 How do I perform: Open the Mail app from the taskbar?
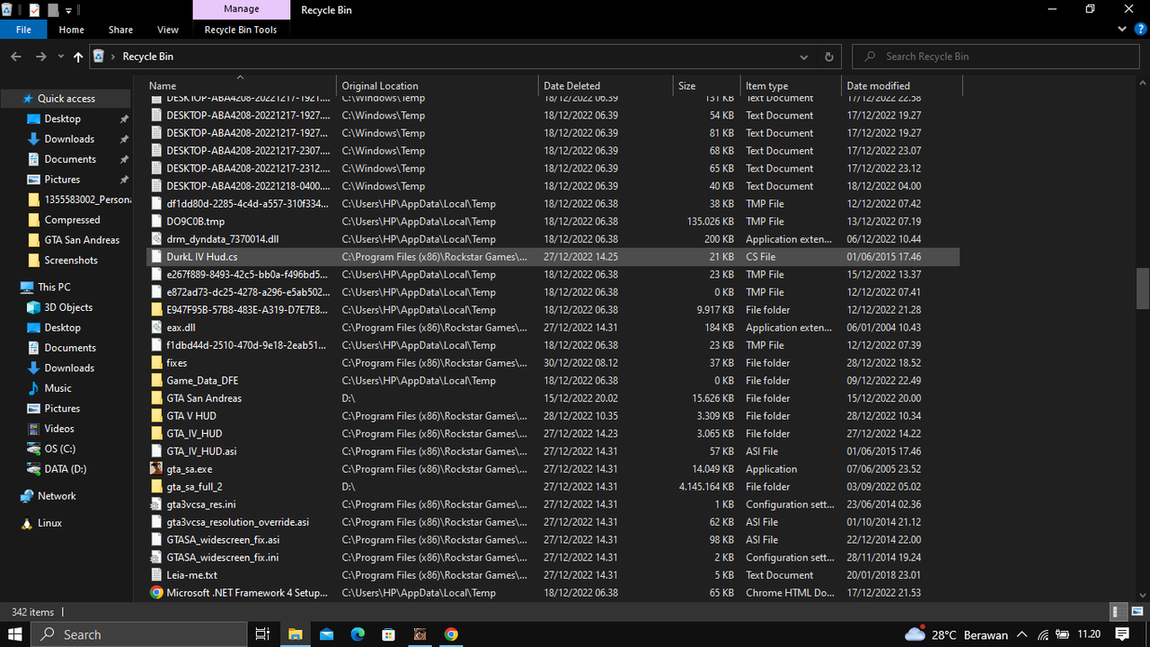click(x=326, y=634)
